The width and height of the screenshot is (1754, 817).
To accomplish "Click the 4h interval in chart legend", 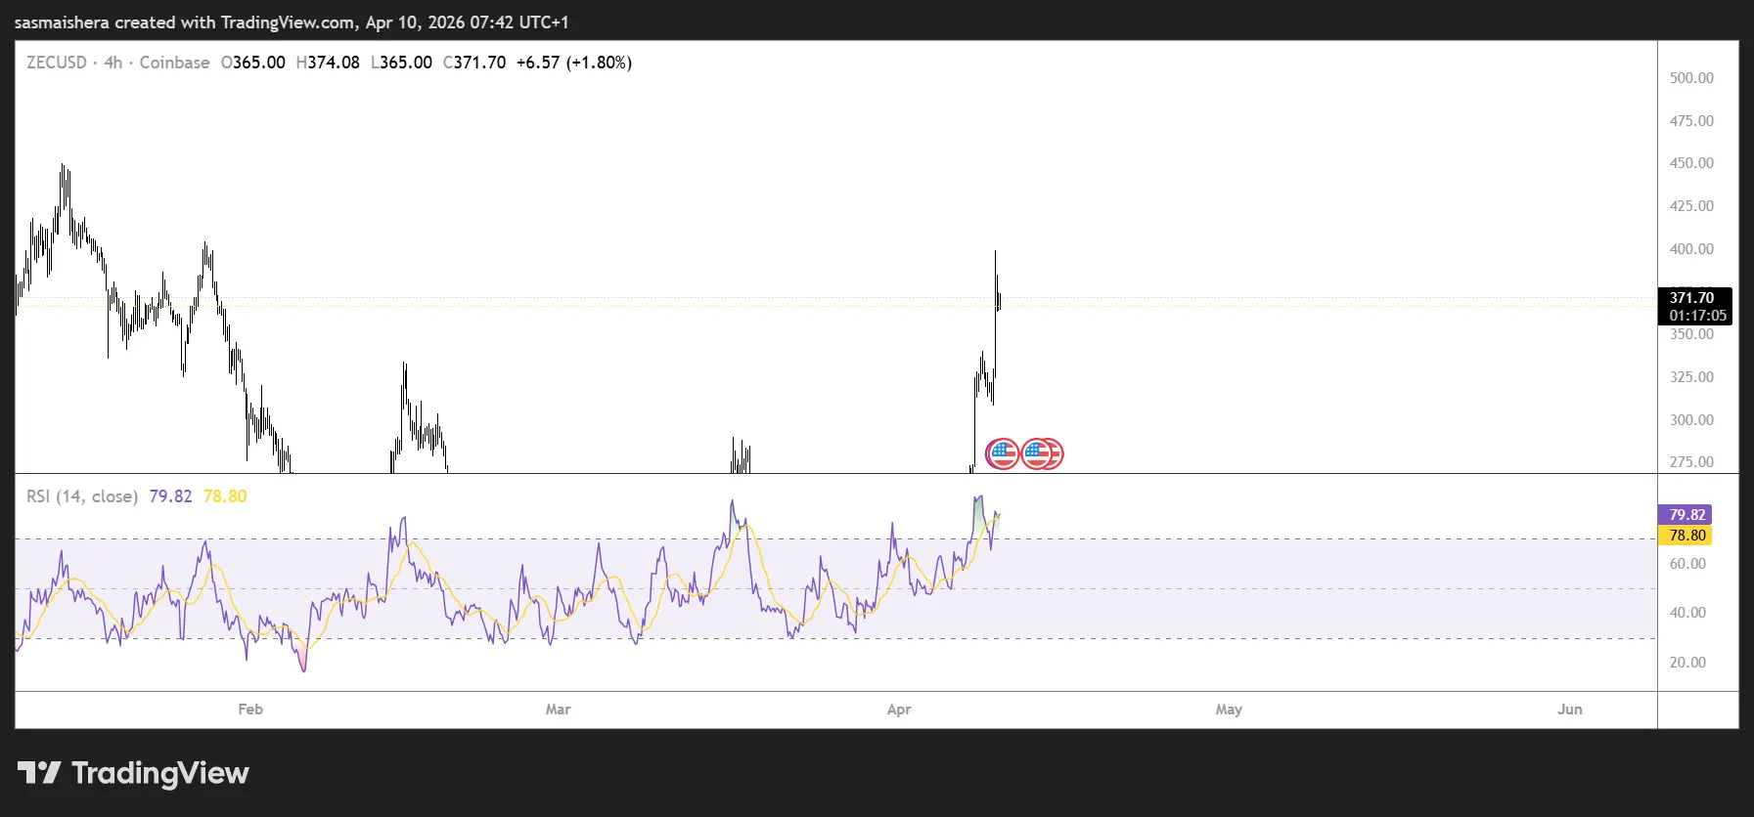I will [x=113, y=63].
